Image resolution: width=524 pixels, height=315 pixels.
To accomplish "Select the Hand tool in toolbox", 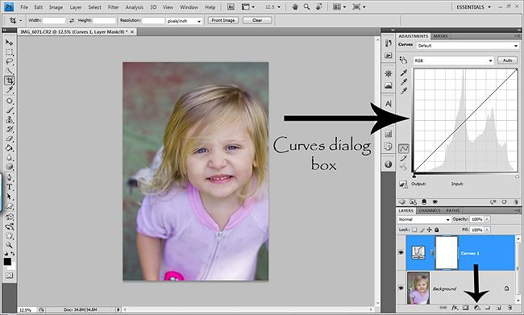I will pos(9,236).
